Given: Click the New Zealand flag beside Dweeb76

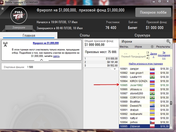Looking at the screenshot, I should tap(152, 106).
